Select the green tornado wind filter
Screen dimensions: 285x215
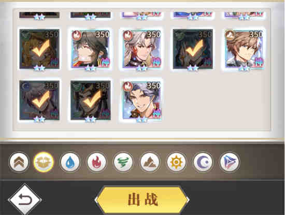[x=123, y=162]
